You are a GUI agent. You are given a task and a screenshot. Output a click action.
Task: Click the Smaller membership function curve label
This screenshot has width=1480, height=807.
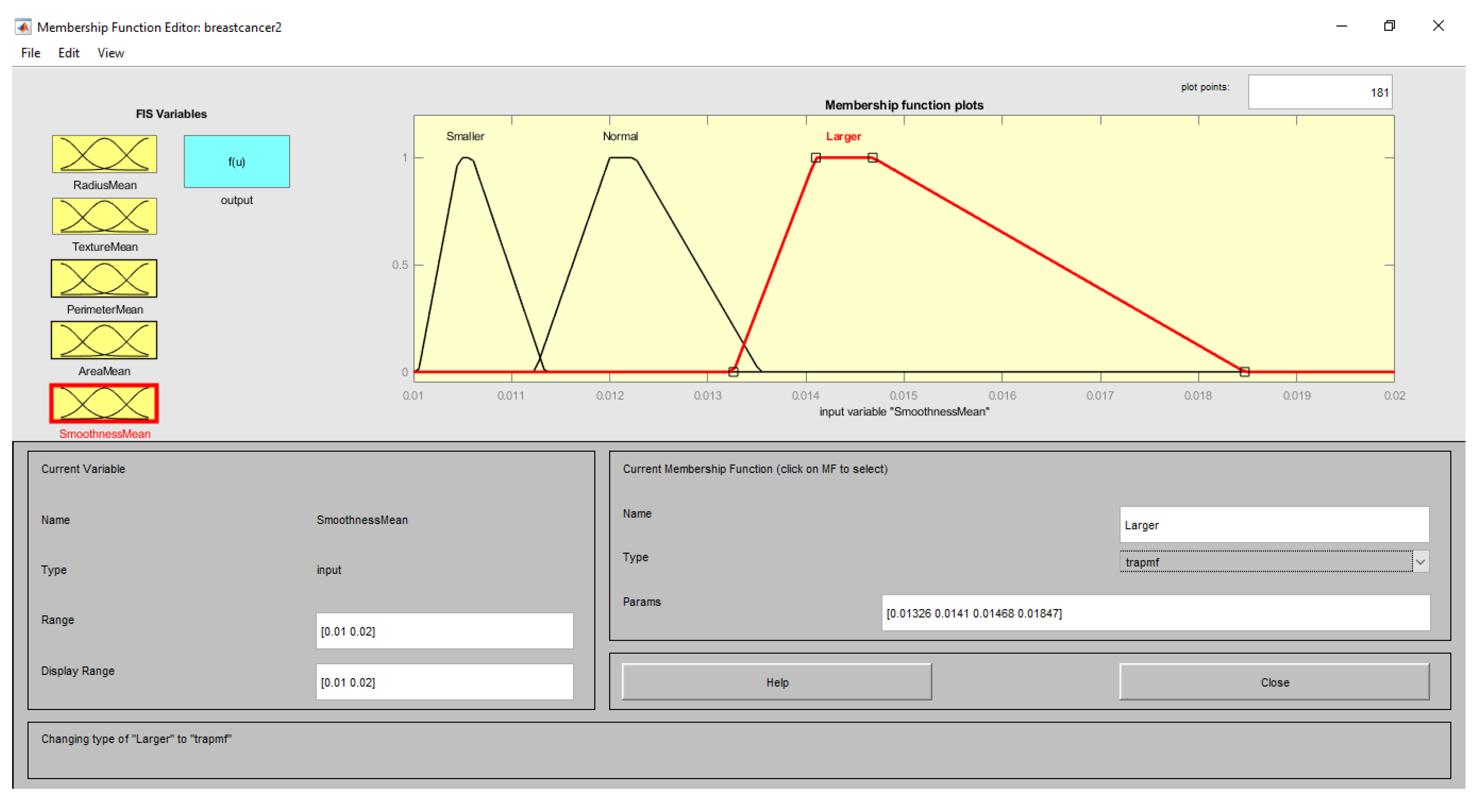(x=465, y=136)
